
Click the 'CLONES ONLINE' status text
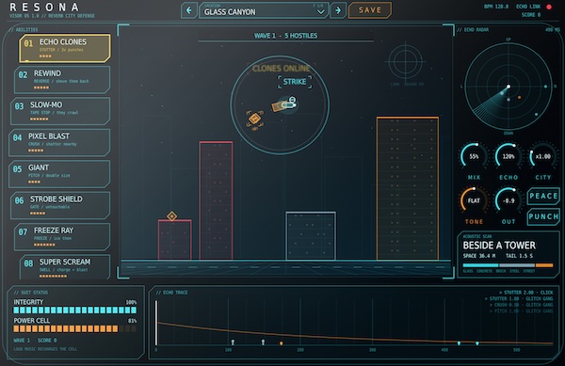click(x=281, y=69)
